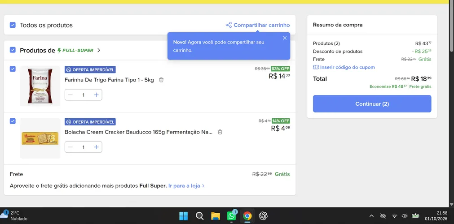Increase Farinha De Trigo quantity
The height and width of the screenshot is (224, 454).
pyautogui.click(x=97, y=95)
